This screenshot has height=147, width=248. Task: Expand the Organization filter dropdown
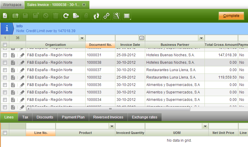(82, 38)
